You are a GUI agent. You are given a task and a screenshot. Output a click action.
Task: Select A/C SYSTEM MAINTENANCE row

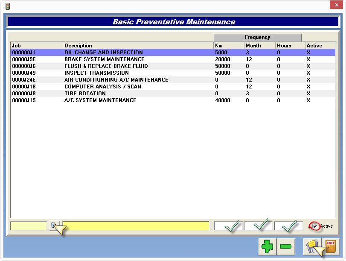pyautogui.click(x=173, y=100)
